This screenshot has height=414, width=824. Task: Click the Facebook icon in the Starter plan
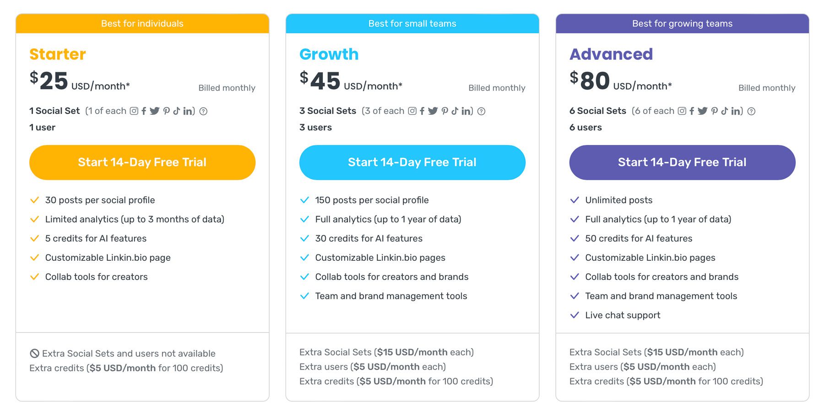click(x=144, y=111)
